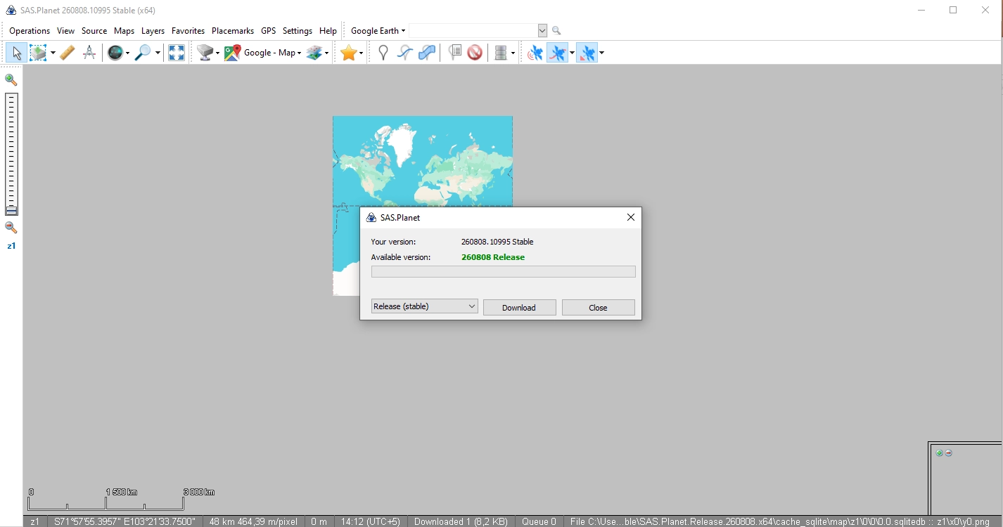The image size is (1003, 527).
Task: Click the source cache and internet icon
Action: pyautogui.click(x=205, y=53)
